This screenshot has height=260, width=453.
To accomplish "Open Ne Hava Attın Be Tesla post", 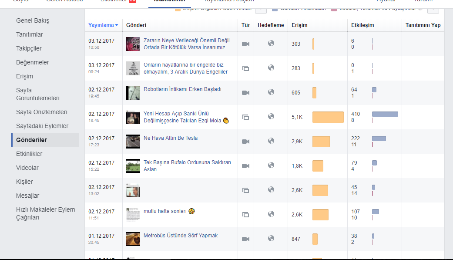I will [x=171, y=138].
